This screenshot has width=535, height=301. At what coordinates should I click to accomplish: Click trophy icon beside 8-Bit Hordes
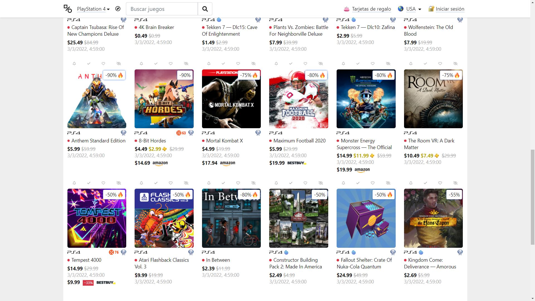(191, 133)
